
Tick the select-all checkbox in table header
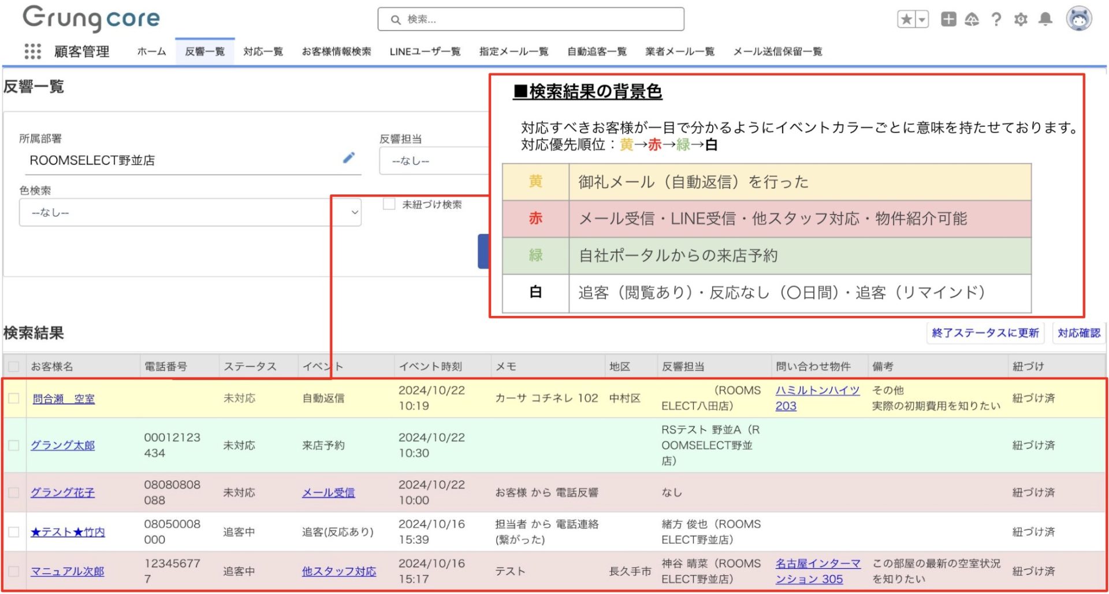click(x=14, y=367)
